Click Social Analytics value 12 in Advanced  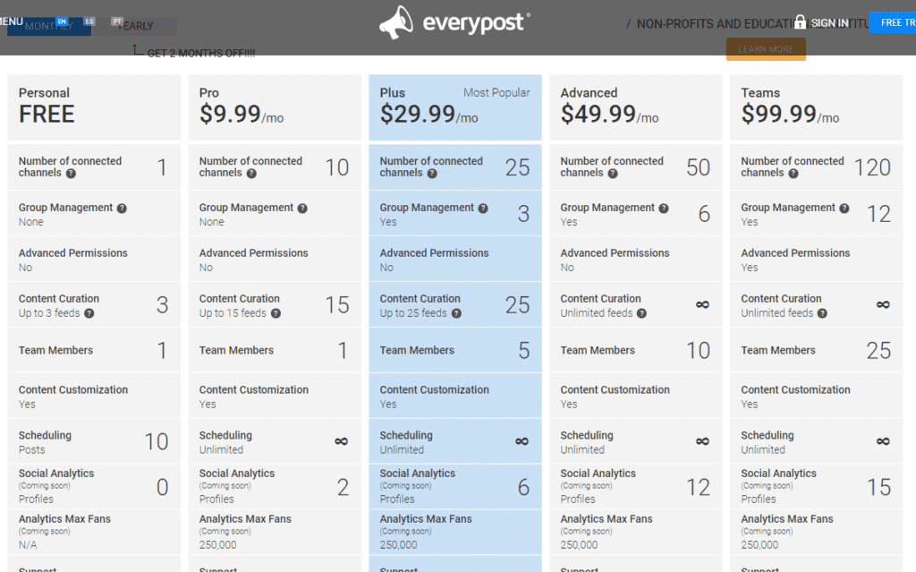698,487
